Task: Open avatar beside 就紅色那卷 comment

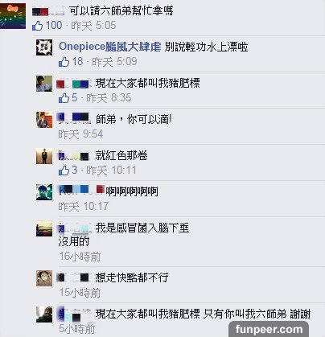Action: click(x=44, y=156)
